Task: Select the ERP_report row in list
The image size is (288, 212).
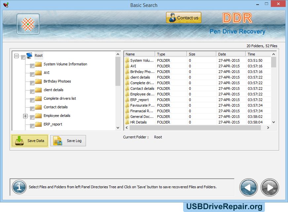Action: [198, 100]
